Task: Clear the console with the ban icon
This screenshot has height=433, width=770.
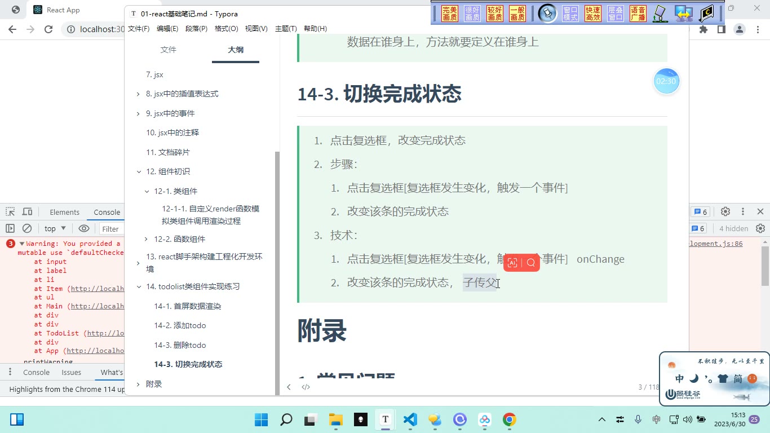Action: [26, 228]
